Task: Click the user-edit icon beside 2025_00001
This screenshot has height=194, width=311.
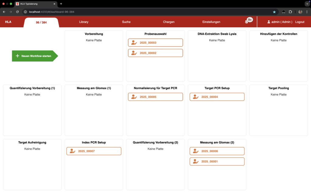Action: tap(196, 161)
